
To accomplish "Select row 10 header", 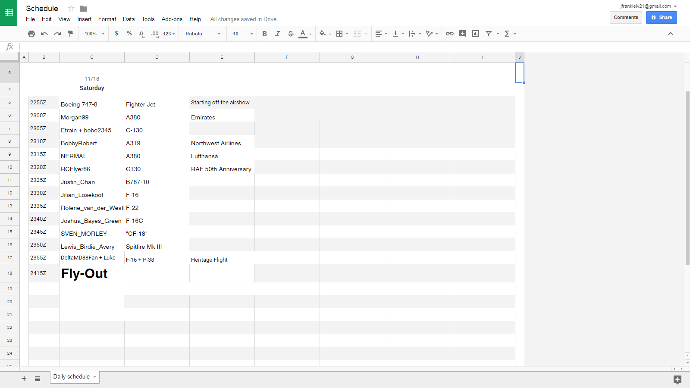I will pos(9,167).
